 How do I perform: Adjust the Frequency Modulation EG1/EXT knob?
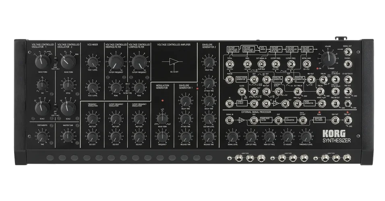[93, 137]
